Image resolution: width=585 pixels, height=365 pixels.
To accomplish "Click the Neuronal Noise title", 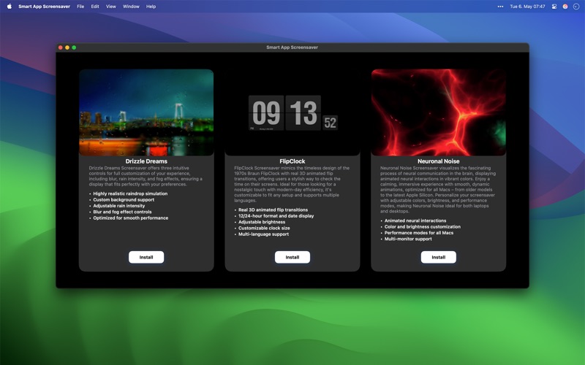I will tap(438, 161).
